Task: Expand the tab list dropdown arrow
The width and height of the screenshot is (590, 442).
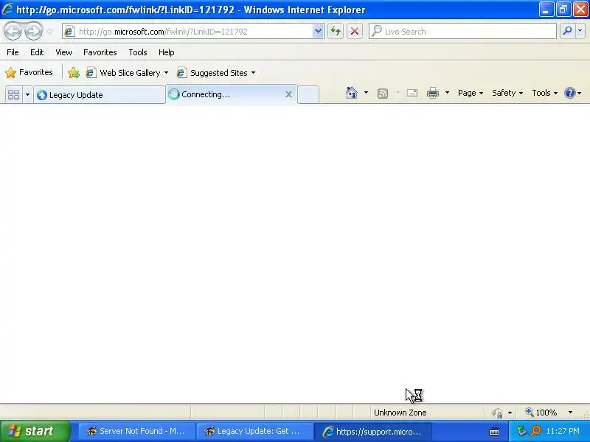Action: pos(27,95)
